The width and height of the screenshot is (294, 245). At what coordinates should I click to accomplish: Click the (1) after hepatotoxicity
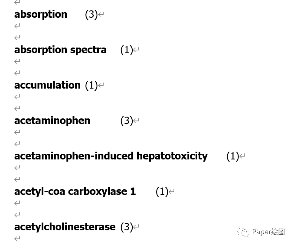pyautogui.click(x=233, y=156)
